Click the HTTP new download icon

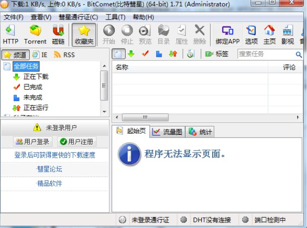click(x=10, y=35)
